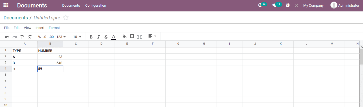Open the cell borders tool

coord(132,37)
